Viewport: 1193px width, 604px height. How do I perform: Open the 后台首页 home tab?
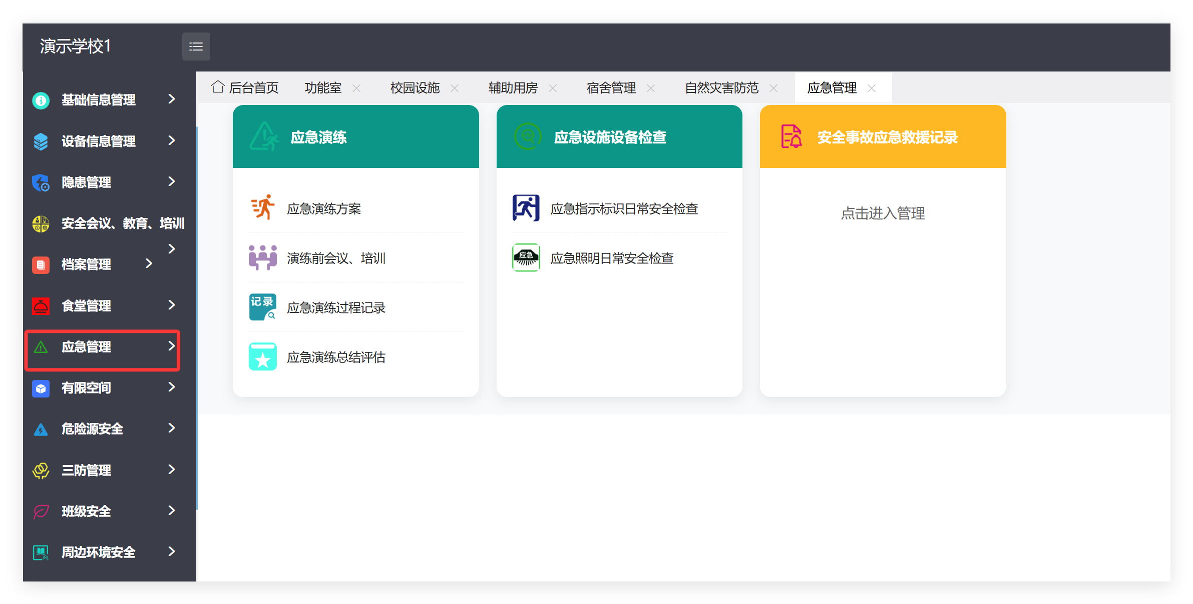click(x=245, y=86)
